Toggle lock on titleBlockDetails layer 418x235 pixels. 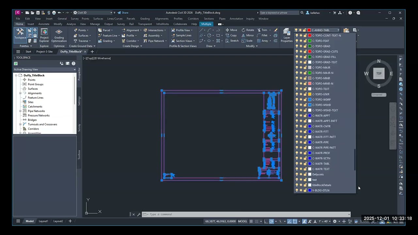305,185
